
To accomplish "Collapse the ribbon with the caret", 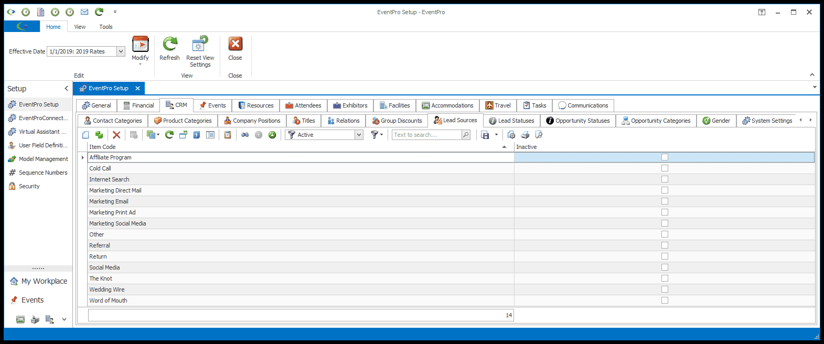I will (x=812, y=74).
